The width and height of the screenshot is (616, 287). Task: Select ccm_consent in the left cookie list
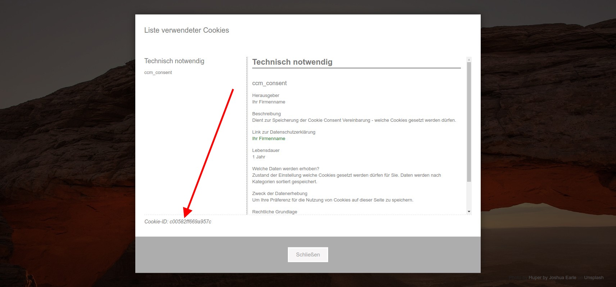click(158, 73)
